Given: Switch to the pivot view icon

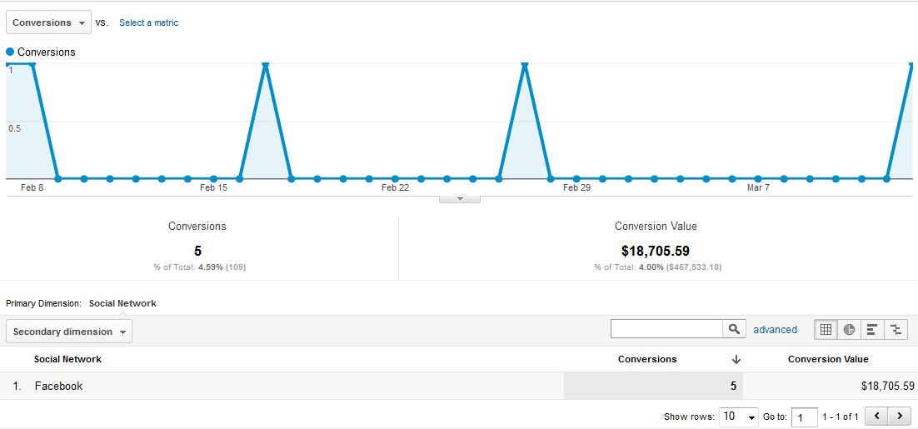Looking at the screenshot, I should coord(896,330).
